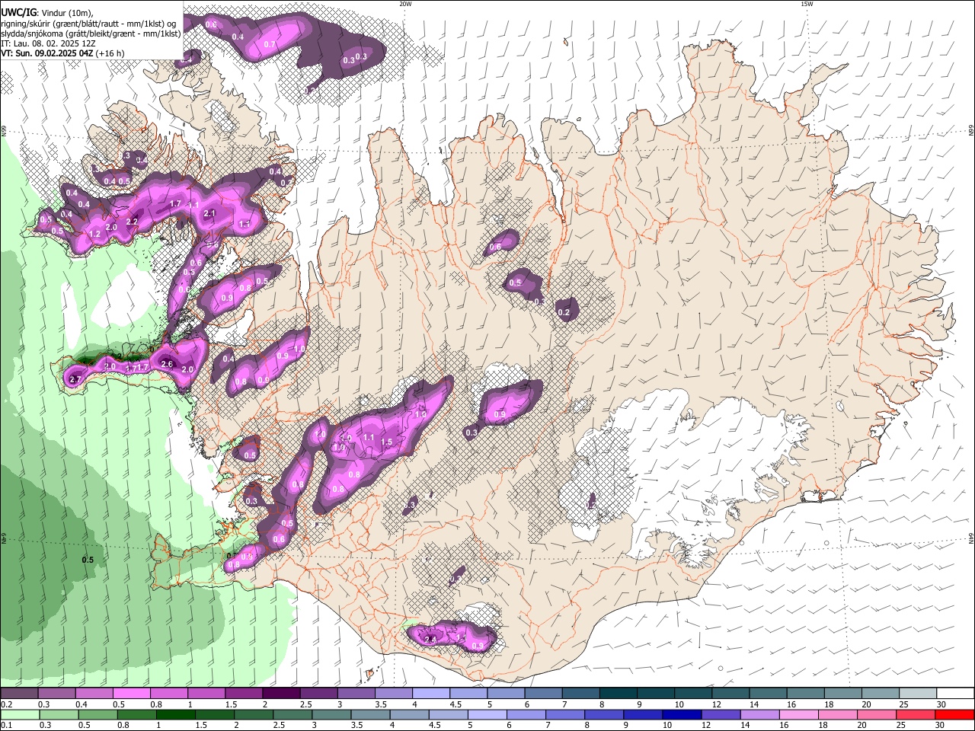Select the palest green 0.1 rain legend swatch

(20, 714)
